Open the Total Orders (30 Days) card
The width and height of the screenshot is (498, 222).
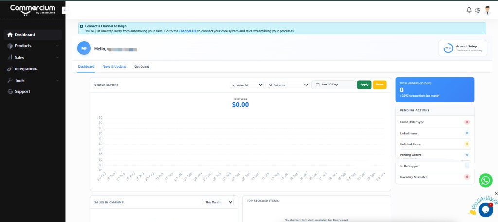click(435, 89)
